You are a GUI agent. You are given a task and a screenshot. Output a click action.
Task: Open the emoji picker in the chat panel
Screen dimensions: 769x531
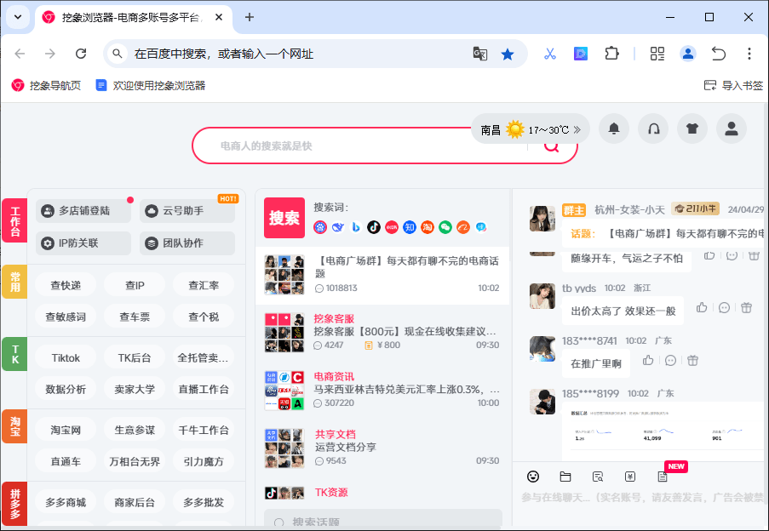533,477
